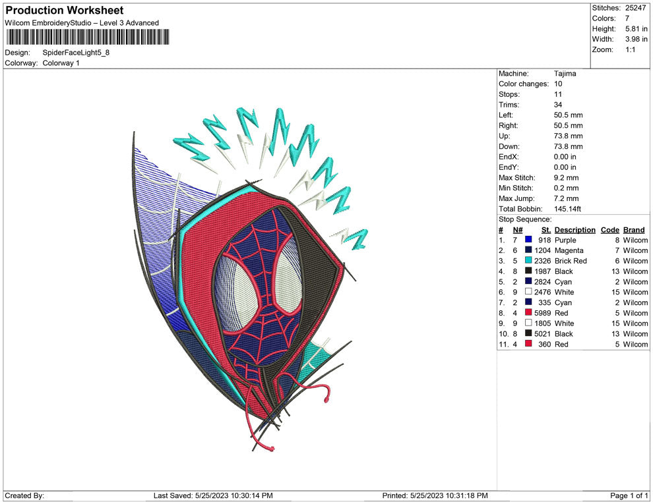Click the Trims value 34

pos(558,105)
